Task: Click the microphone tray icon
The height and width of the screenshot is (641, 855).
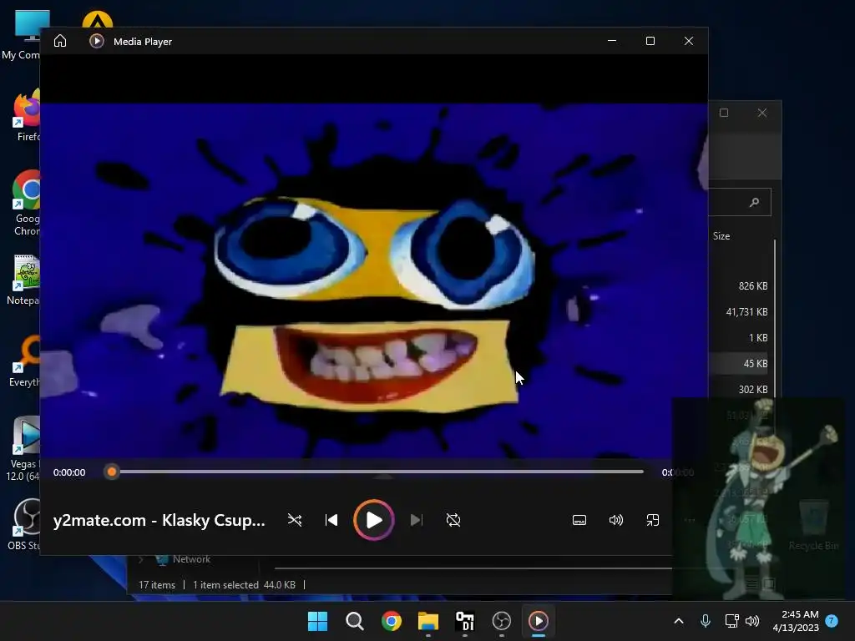Action: [x=705, y=621]
